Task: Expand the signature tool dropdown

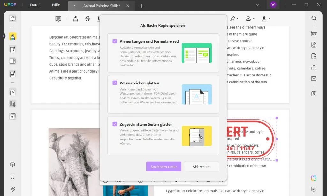Action: click(270, 19)
